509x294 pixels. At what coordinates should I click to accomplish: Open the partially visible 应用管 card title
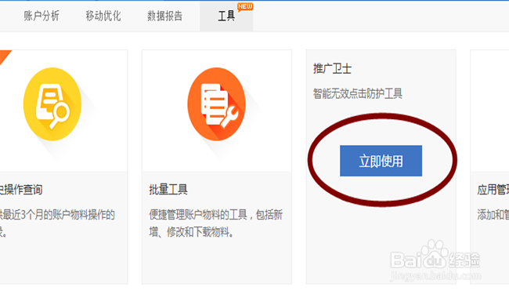(x=493, y=190)
